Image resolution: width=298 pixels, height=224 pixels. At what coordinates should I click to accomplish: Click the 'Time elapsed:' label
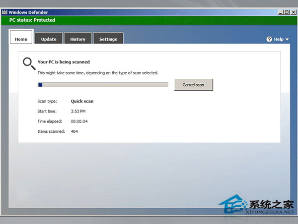50,121
